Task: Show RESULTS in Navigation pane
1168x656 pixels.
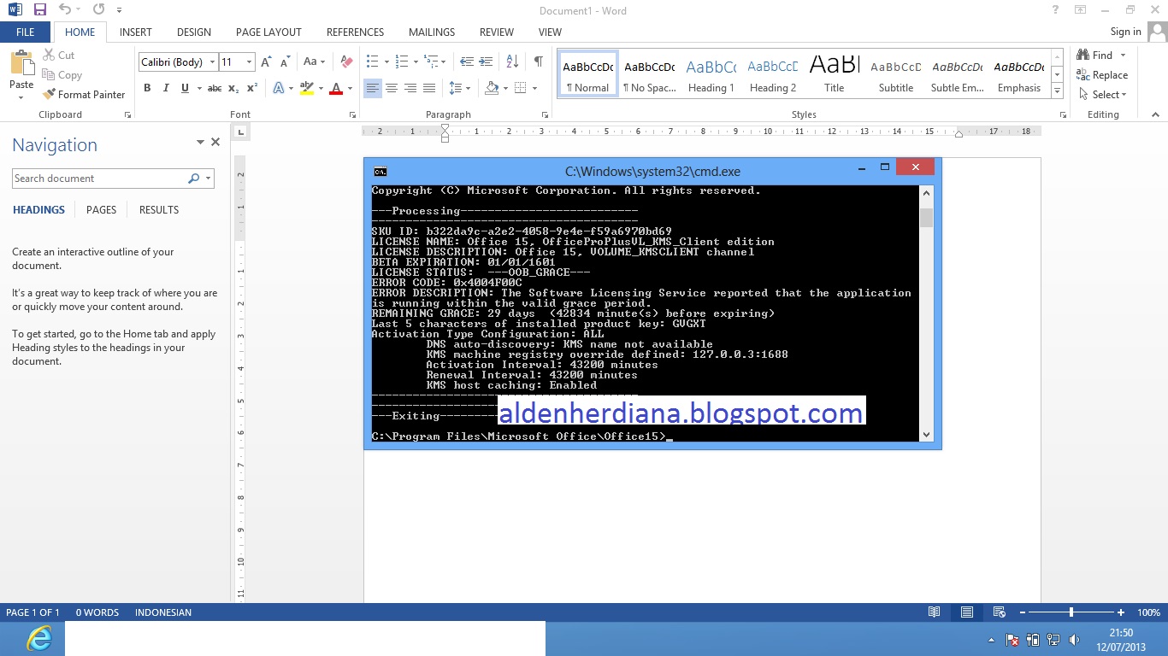Action: pyautogui.click(x=159, y=209)
